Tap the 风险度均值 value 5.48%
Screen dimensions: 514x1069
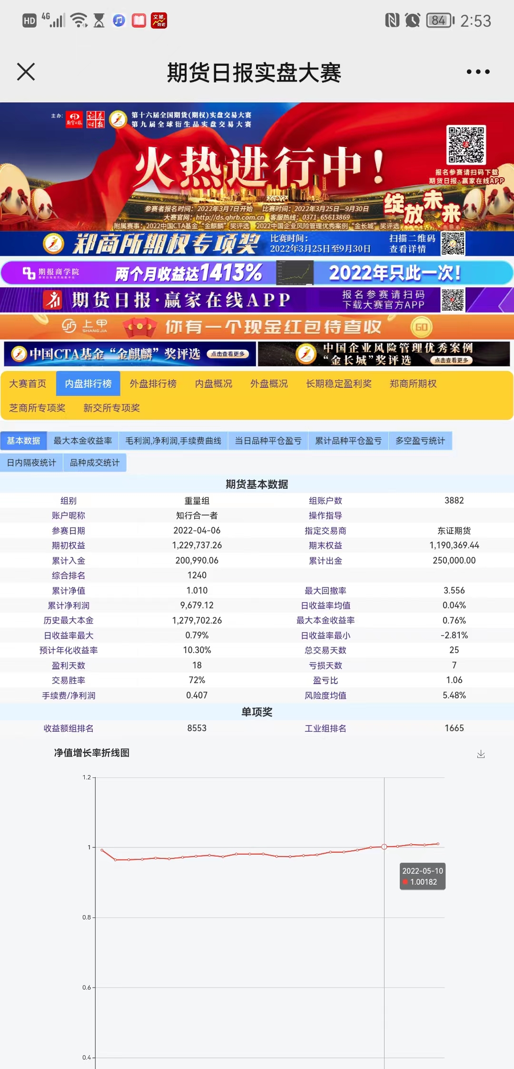point(454,695)
